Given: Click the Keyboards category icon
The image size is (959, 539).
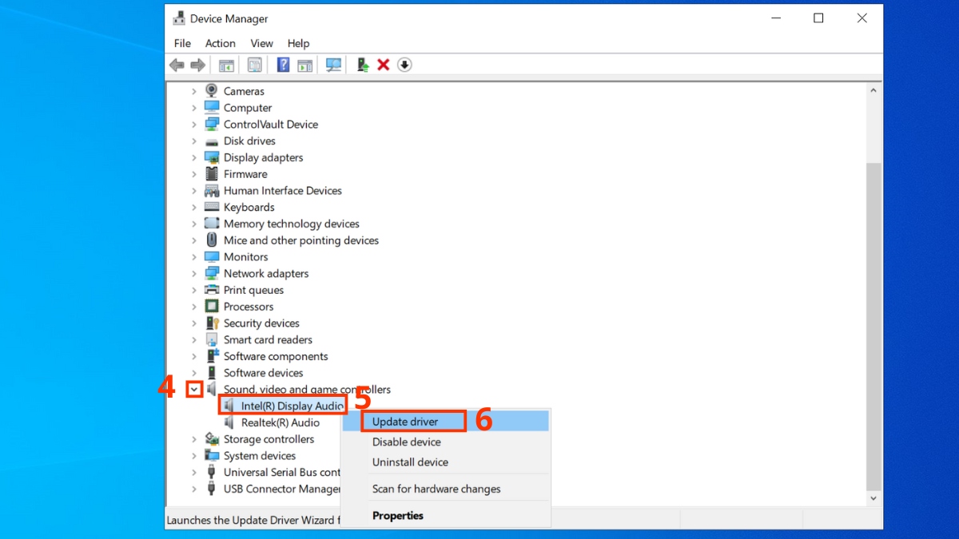Looking at the screenshot, I should [x=212, y=207].
